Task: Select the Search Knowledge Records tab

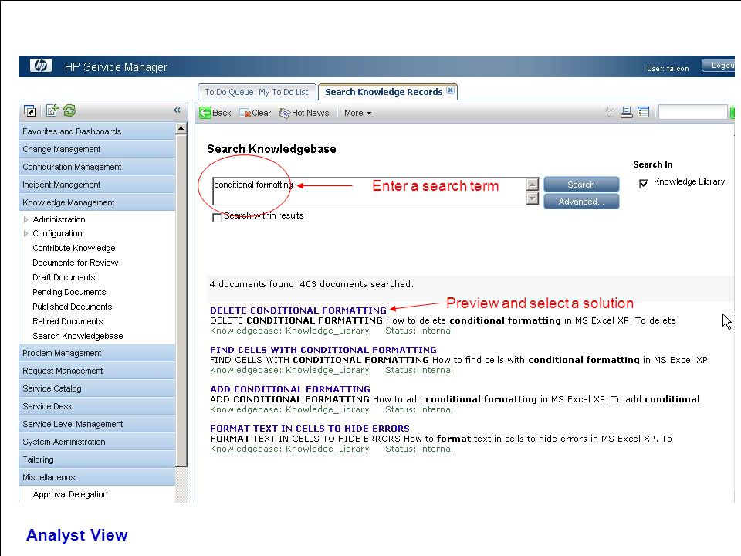Action: click(384, 92)
